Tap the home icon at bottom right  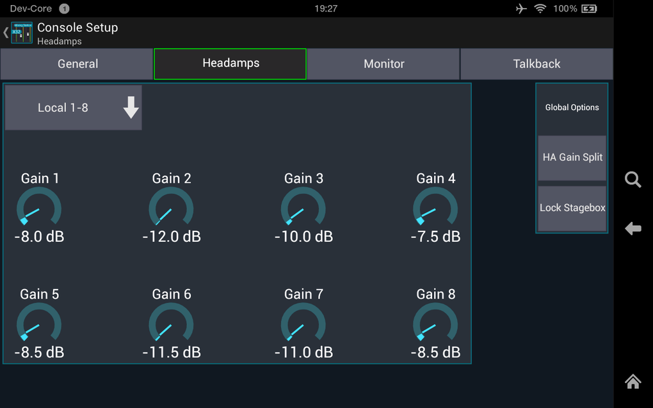point(633,382)
